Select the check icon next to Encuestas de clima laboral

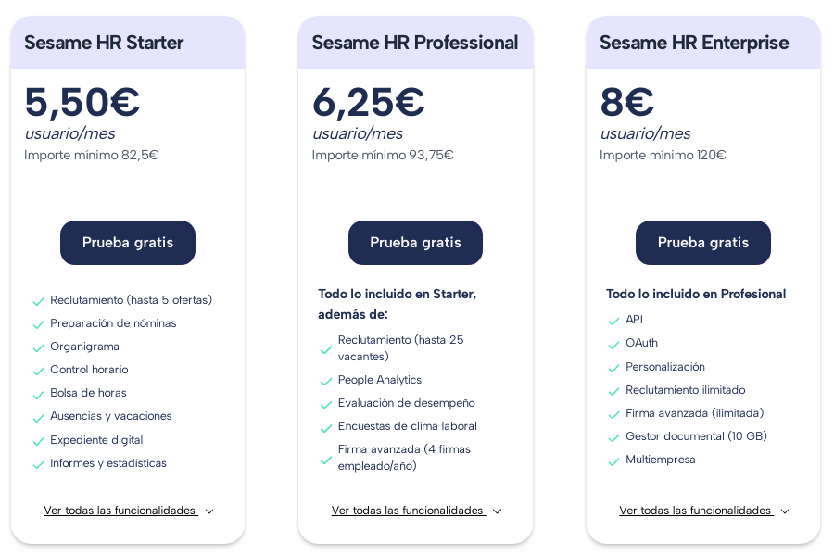point(326,427)
